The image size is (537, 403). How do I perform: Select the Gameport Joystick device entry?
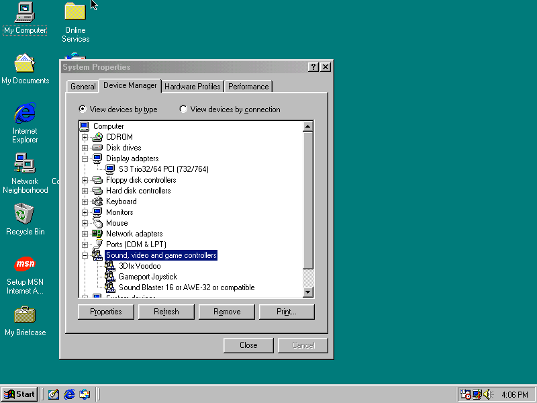[x=148, y=277]
